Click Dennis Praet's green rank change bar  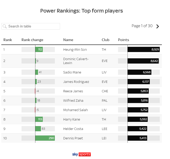(x=45, y=138)
